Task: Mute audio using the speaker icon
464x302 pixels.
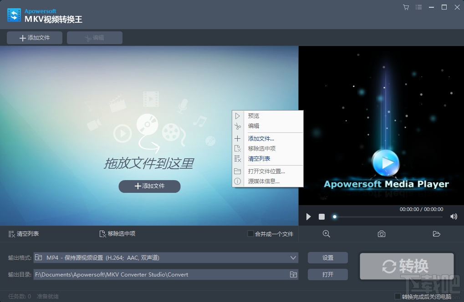Action: (453, 216)
